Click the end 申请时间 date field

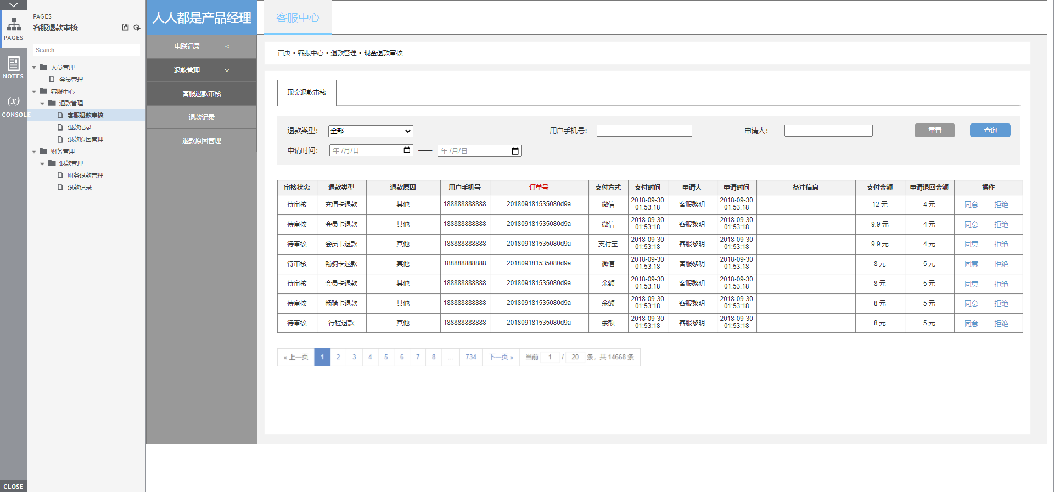click(x=479, y=151)
